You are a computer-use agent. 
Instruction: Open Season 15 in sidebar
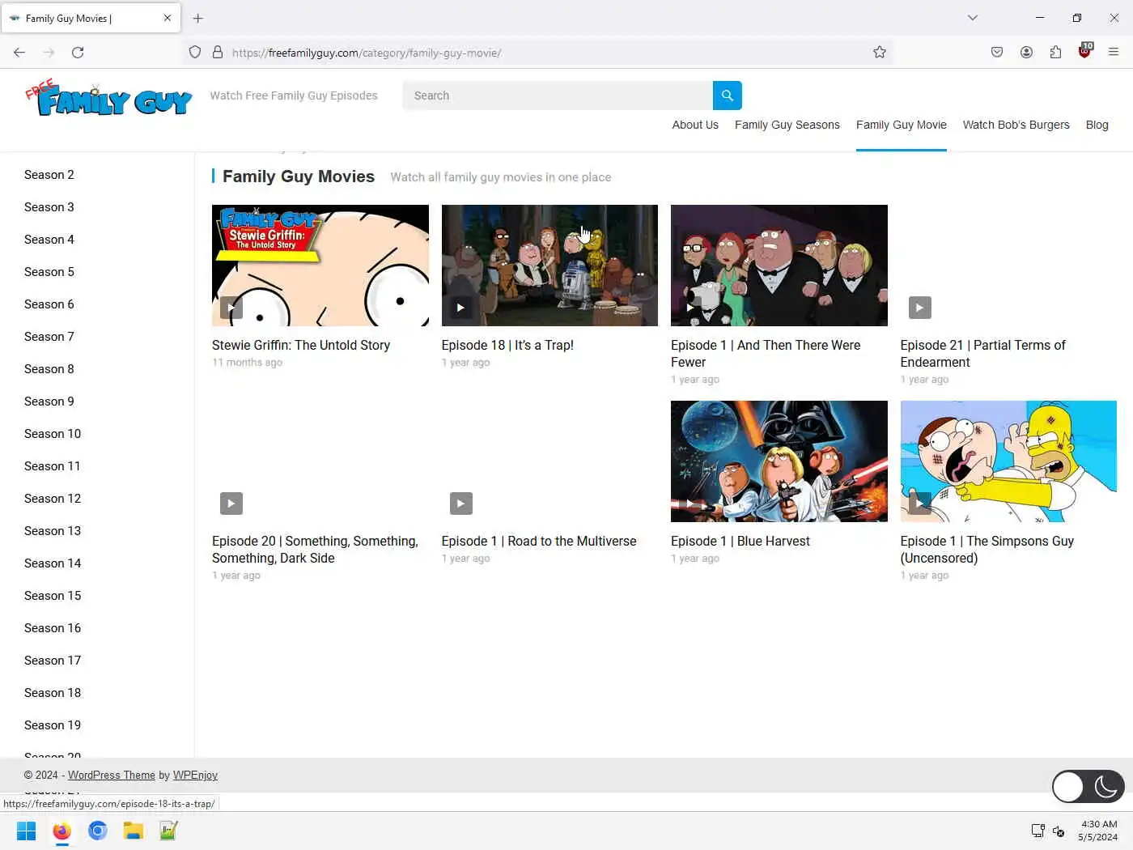click(x=53, y=596)
